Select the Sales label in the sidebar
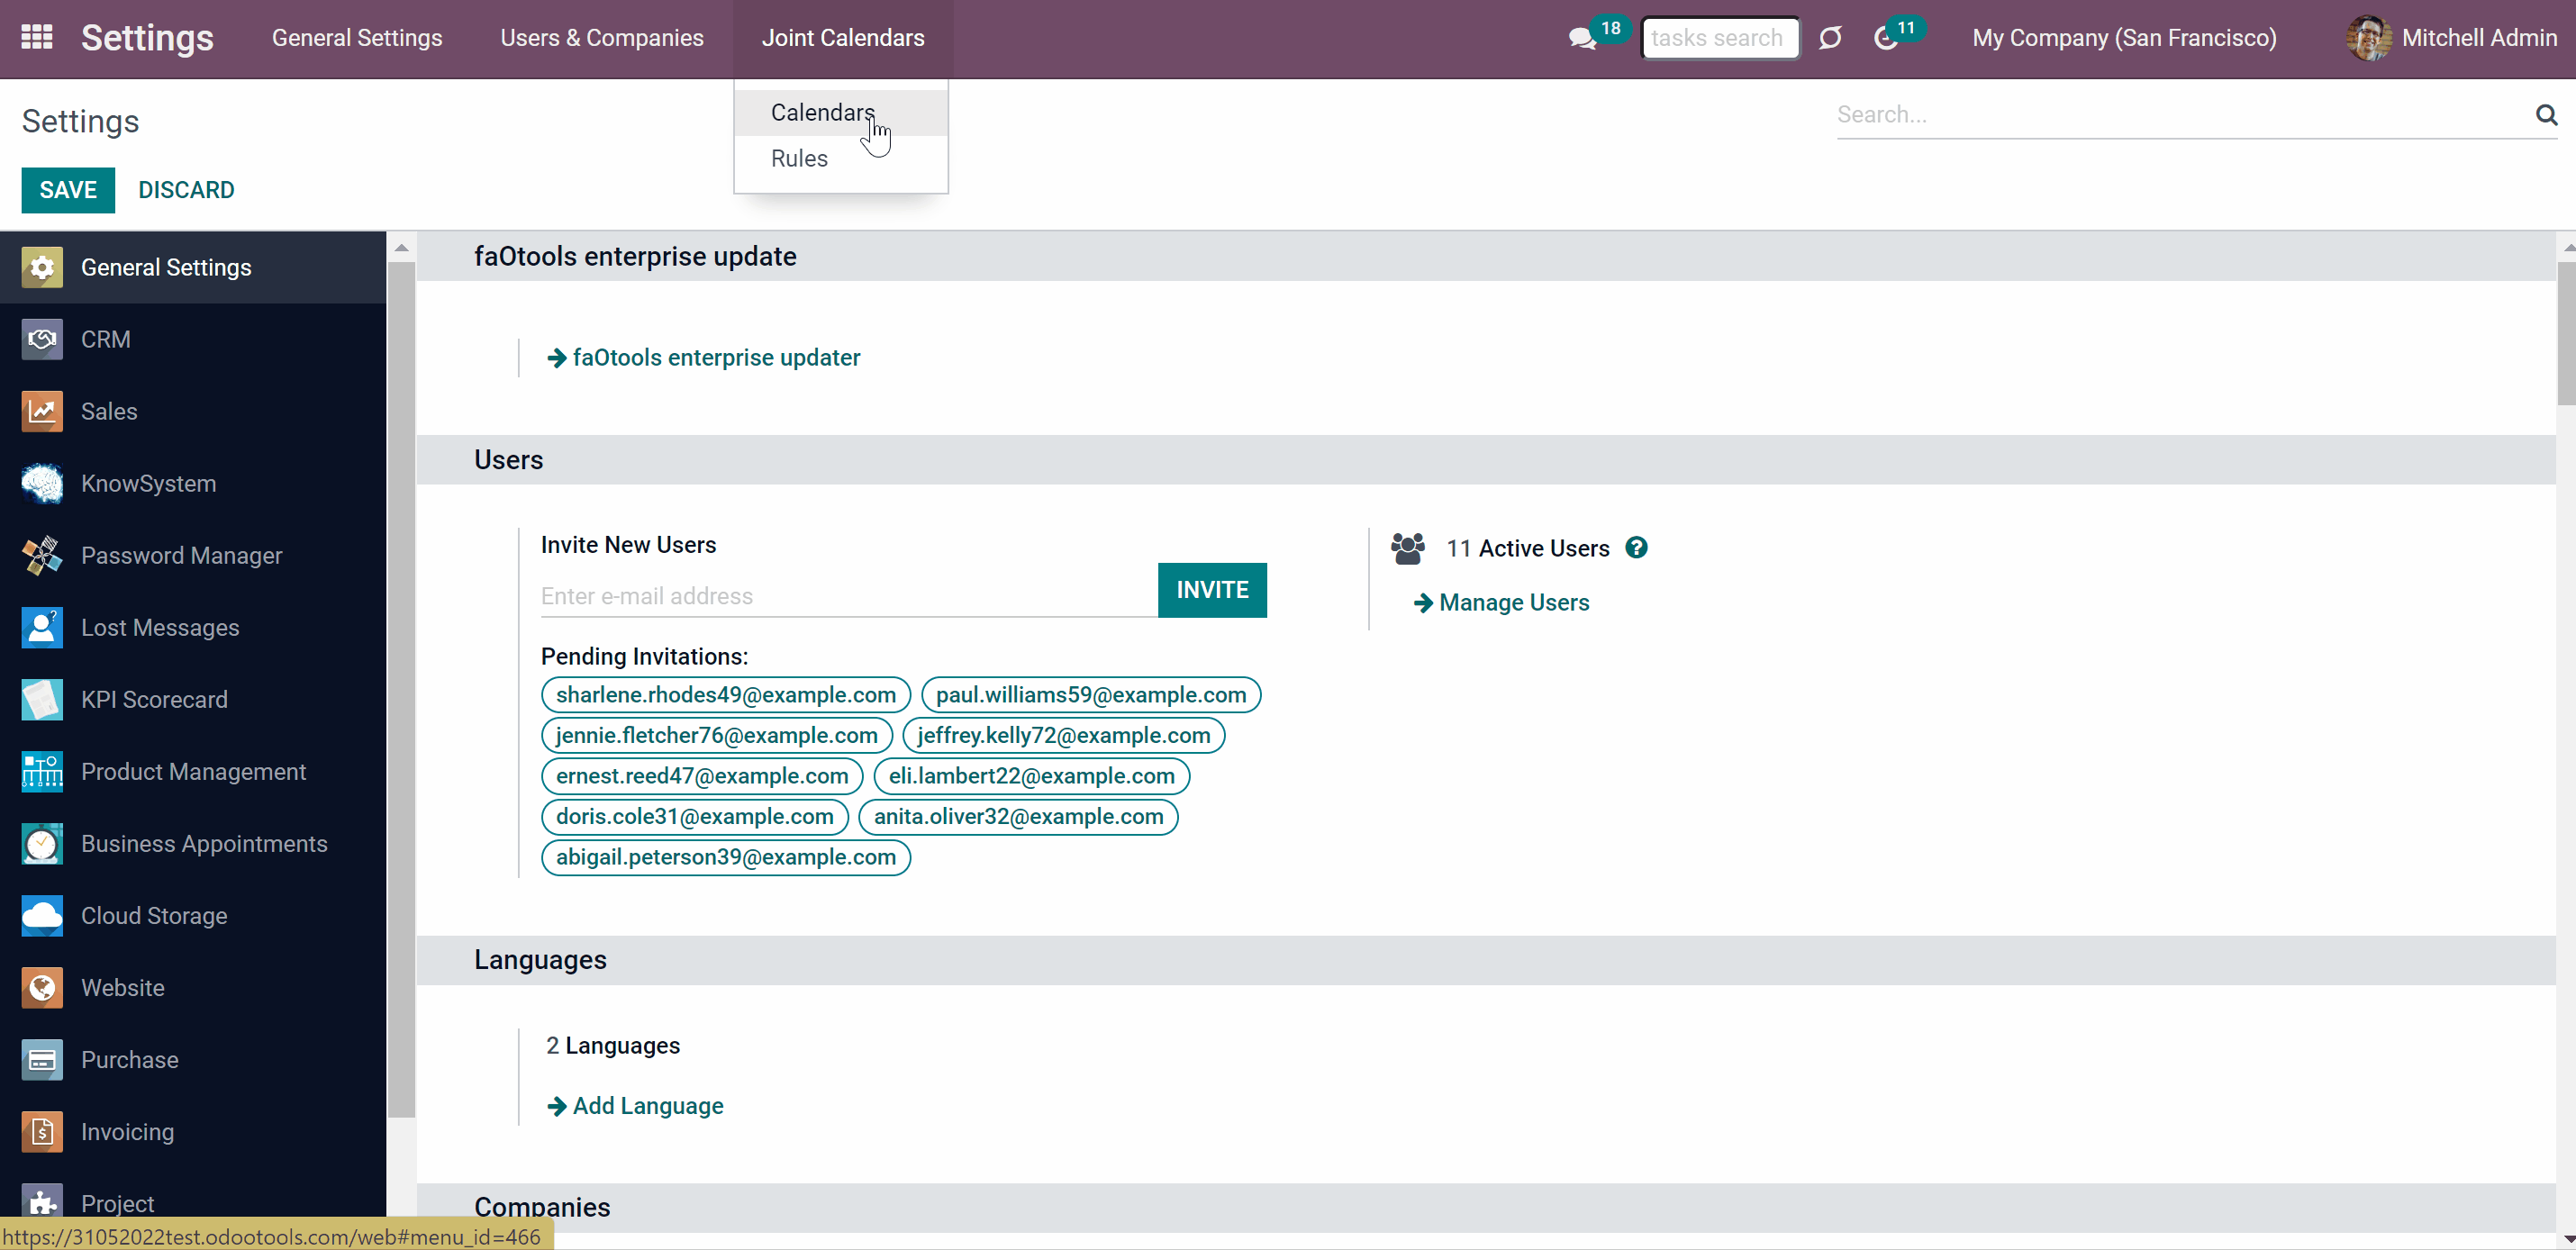Screen dimensions: 2576x1250 coord(109,411)
